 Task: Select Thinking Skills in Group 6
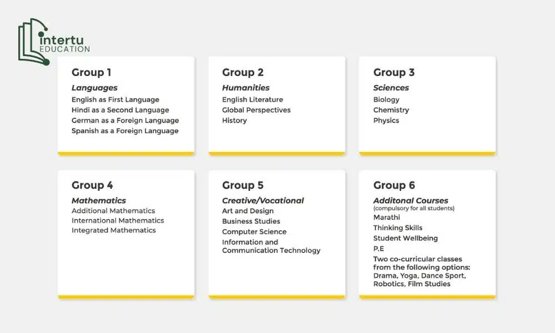(x=397, y=228)
